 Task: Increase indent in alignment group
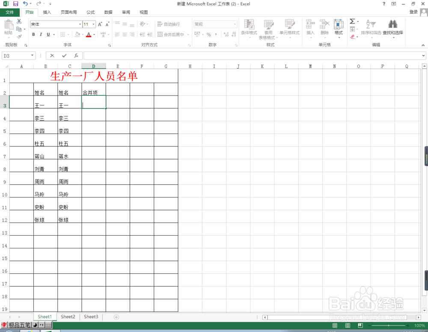pyautogui.click(x=149, y=34)
